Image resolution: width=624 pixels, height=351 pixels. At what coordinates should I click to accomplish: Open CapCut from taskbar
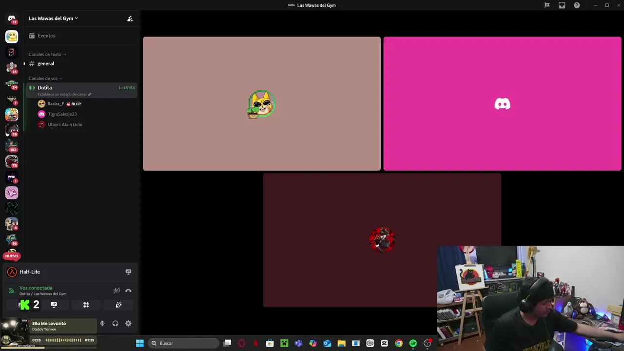(384, 343)
